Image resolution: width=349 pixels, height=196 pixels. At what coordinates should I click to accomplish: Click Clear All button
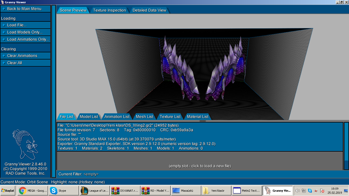pyautogui.click(x=25, y=63)
